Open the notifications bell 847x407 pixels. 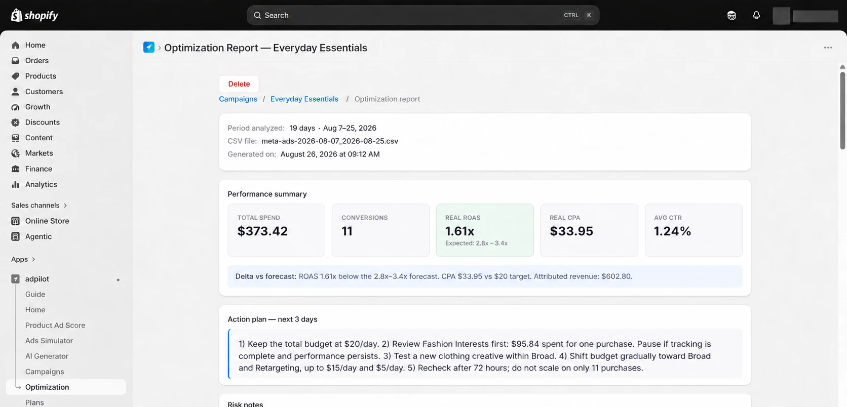756,15
